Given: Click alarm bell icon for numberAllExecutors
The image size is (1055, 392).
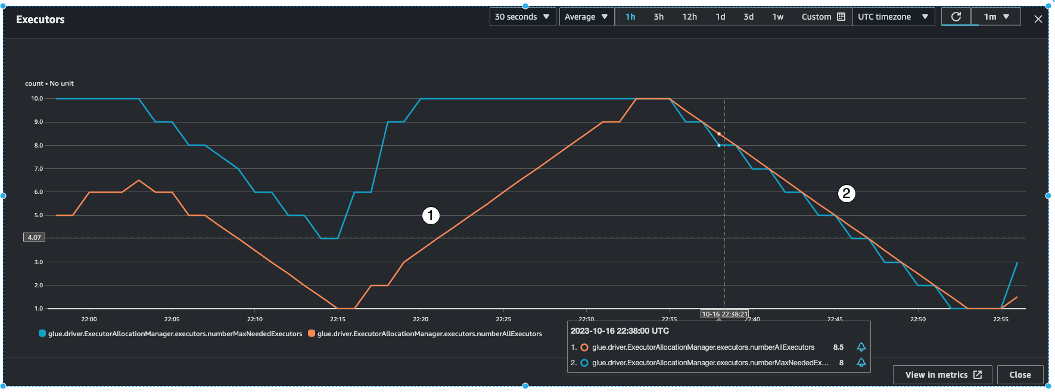Looking at the screenshot, I should [861, 347].
